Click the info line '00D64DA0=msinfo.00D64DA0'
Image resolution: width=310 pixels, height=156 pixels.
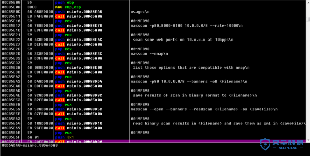(x=30, y=145)
